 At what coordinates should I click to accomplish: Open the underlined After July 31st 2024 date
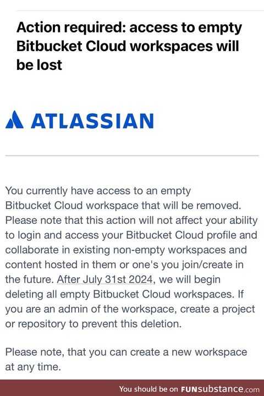tap(105, 279)
